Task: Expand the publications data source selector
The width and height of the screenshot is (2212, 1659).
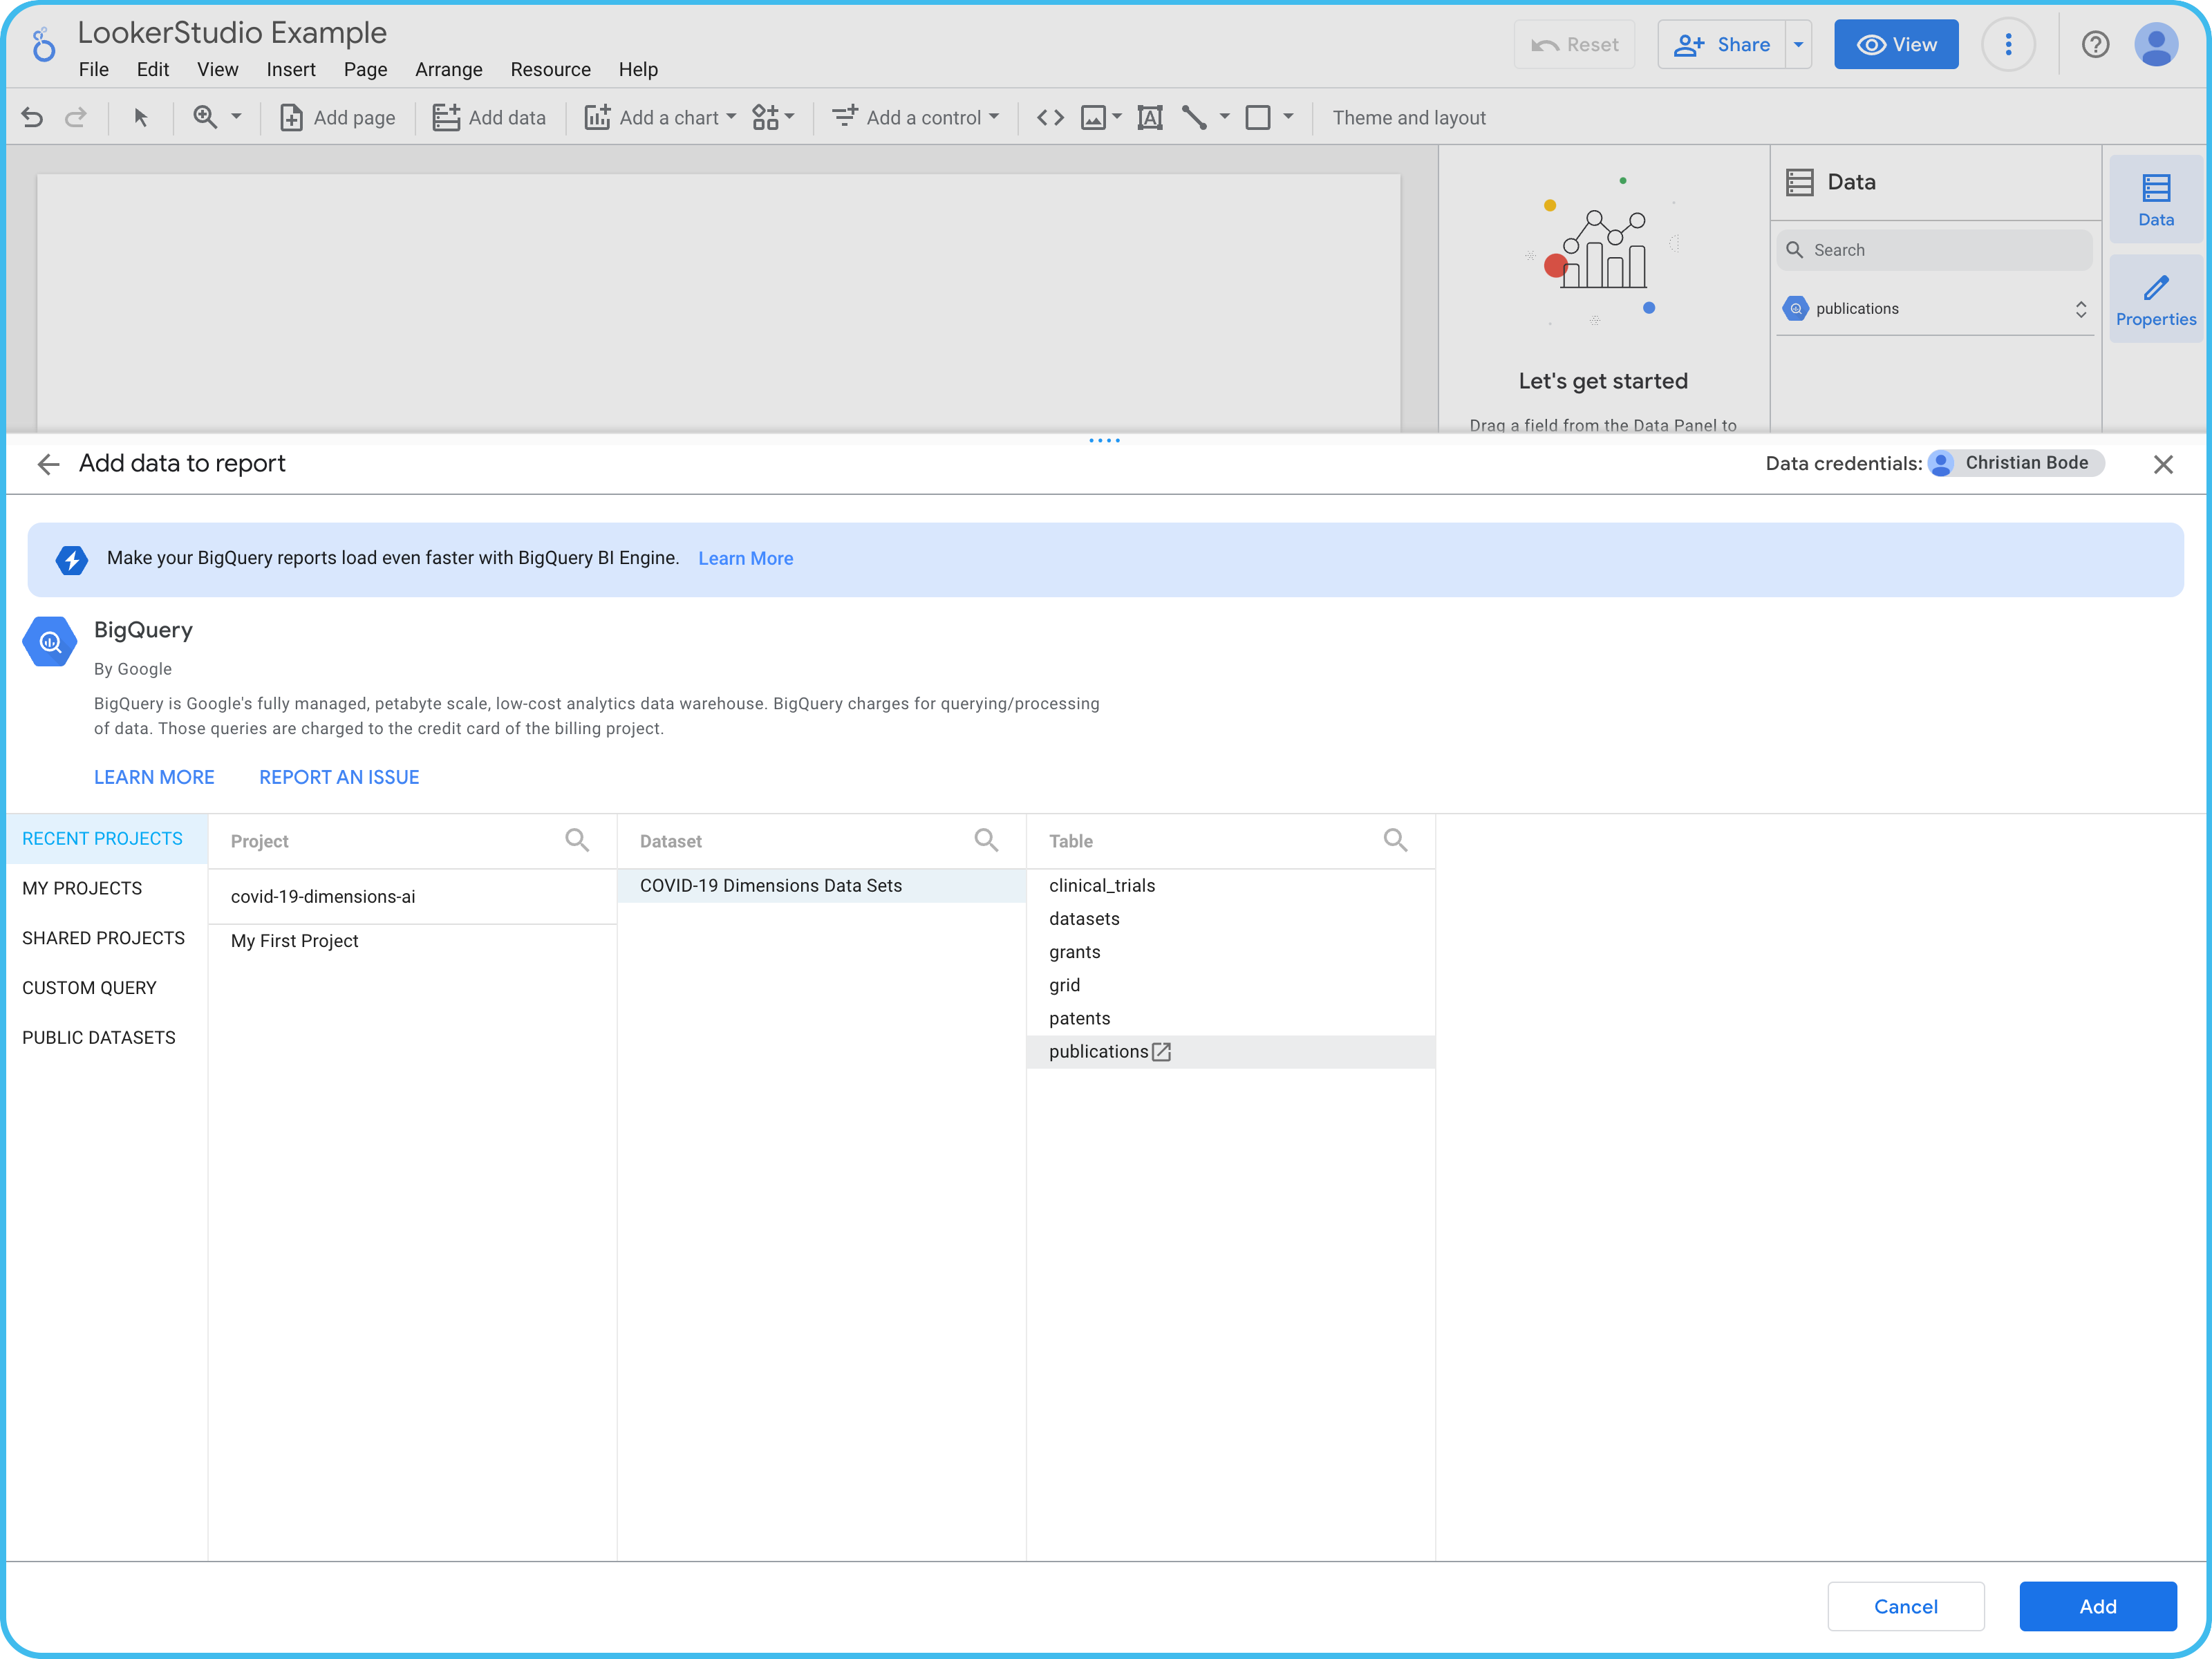Action: (2081, 309)
